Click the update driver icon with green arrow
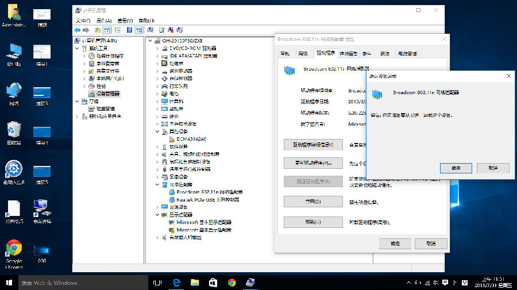 coord(161,30)
